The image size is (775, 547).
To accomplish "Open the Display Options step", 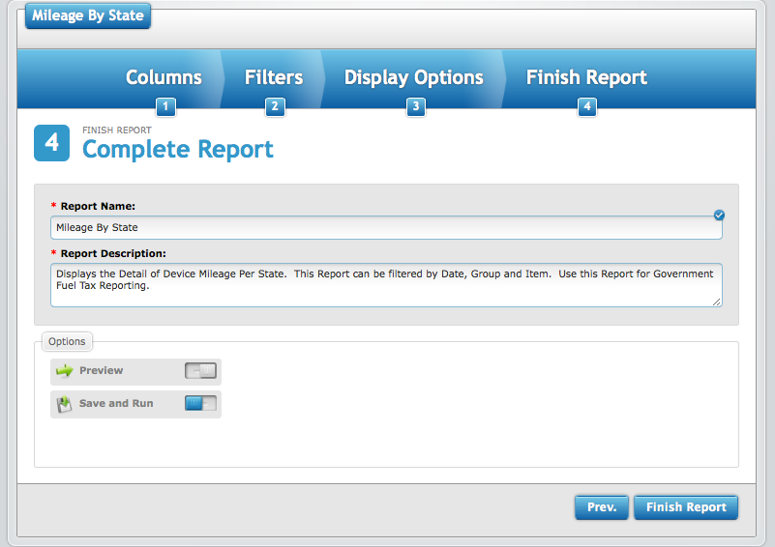I will click(414, 78).
